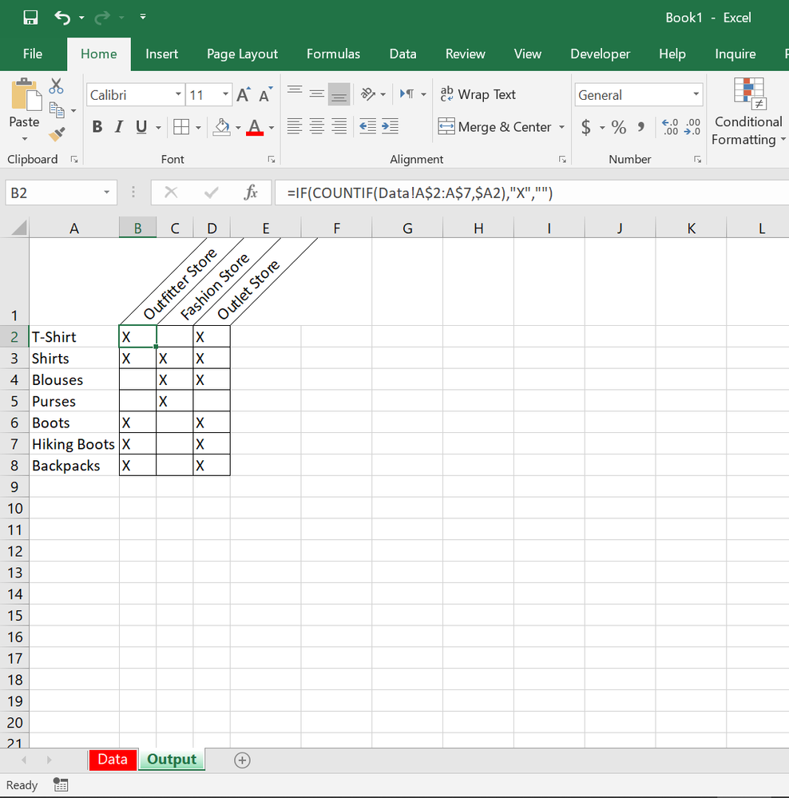The height and width of the screenshot is (798, 789).
Task: Open the Number format dialog launcher
Action: point(697,160)
